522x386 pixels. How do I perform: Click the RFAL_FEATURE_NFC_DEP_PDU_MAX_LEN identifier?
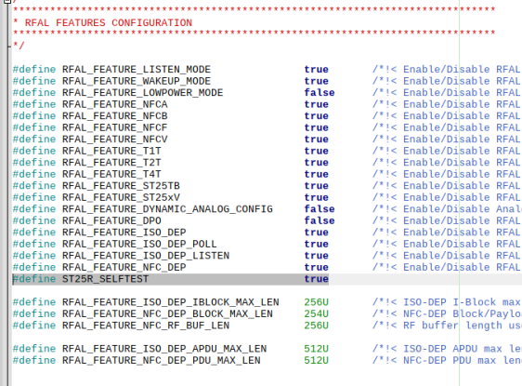(161, 360)
